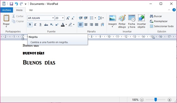Expand the font size dropdown arrow
Image resolution: width=177 pixels, height=103 pixels.
63,18
